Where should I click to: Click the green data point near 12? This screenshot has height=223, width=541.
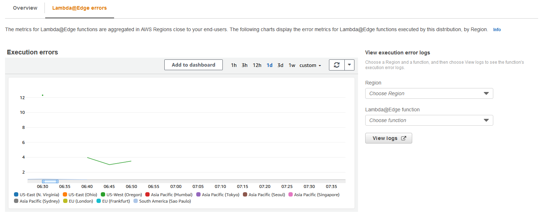[x=43, y=95]
